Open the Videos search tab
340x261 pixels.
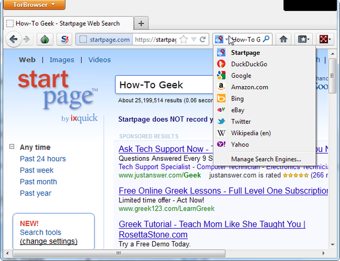pos(100,60)
